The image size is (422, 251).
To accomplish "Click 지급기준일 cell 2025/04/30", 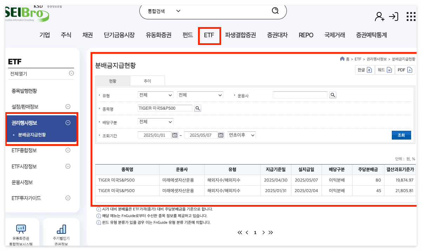I will point(276,180).
